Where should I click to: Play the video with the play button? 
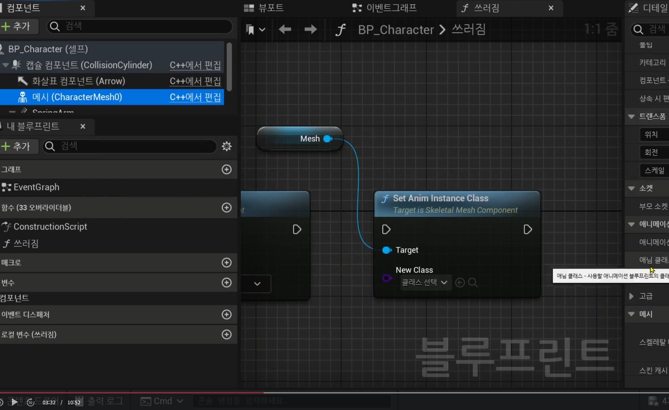pos(14,402)
